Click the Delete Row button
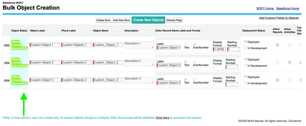 [x=103, y=20]
